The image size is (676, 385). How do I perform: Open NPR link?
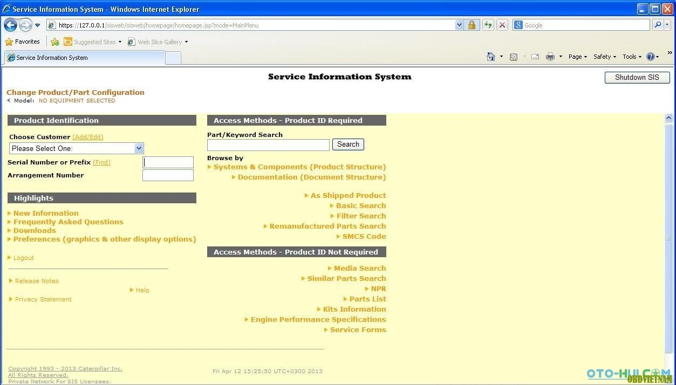click(378, 289)
